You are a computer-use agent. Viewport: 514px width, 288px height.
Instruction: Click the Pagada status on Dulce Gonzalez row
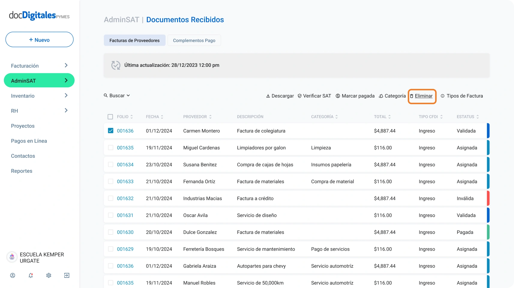pos(465,232)
